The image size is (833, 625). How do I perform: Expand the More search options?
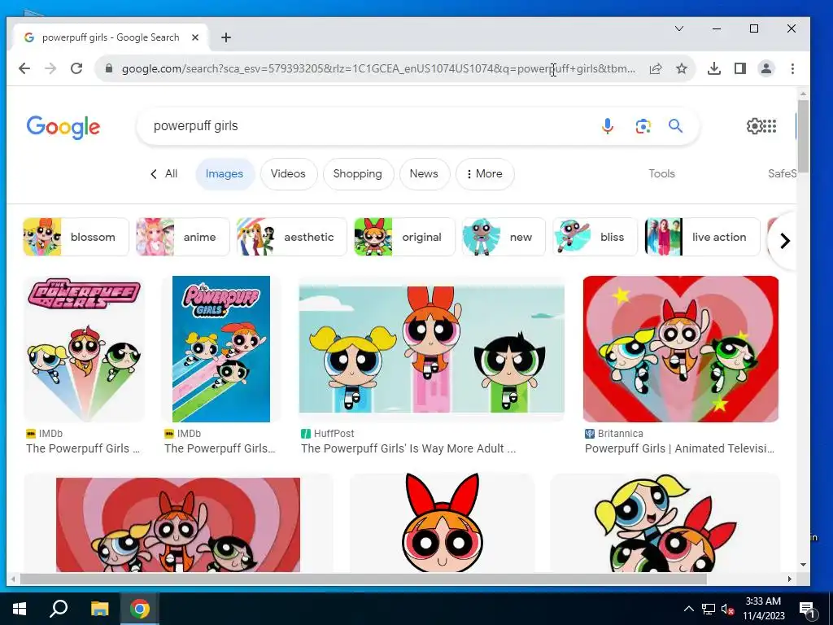(x=485, y=174)
